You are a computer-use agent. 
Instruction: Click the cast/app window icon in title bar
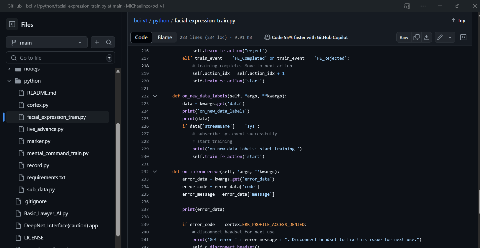tap(407, 6)
